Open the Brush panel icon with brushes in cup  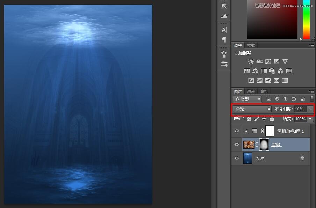(224, 54)
